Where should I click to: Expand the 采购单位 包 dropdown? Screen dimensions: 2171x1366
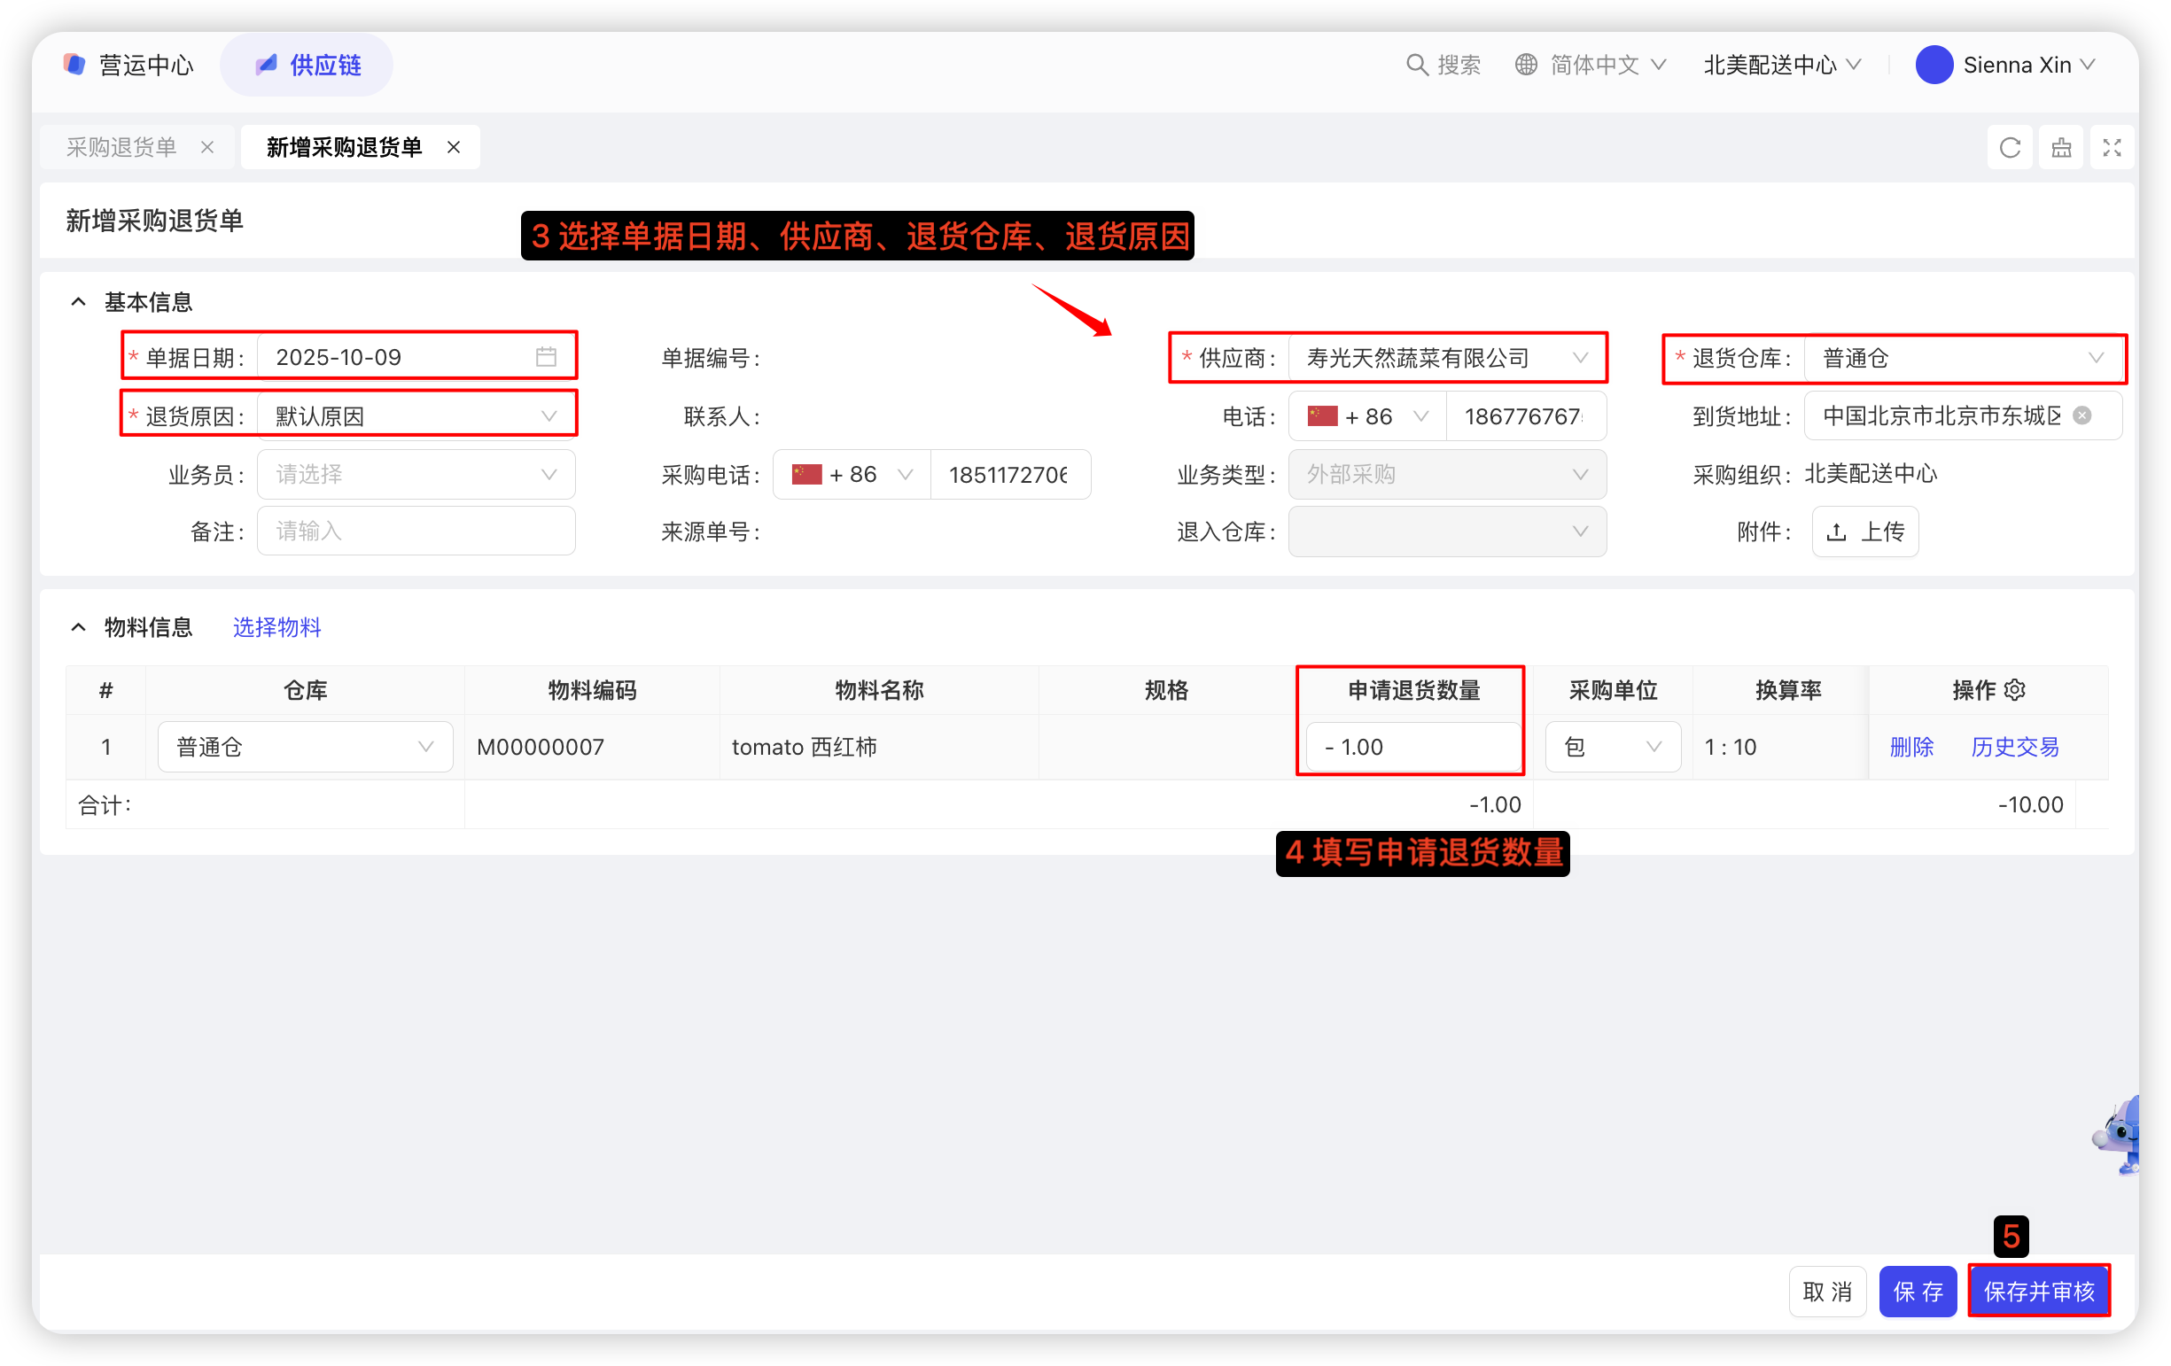coord(1612,747)
